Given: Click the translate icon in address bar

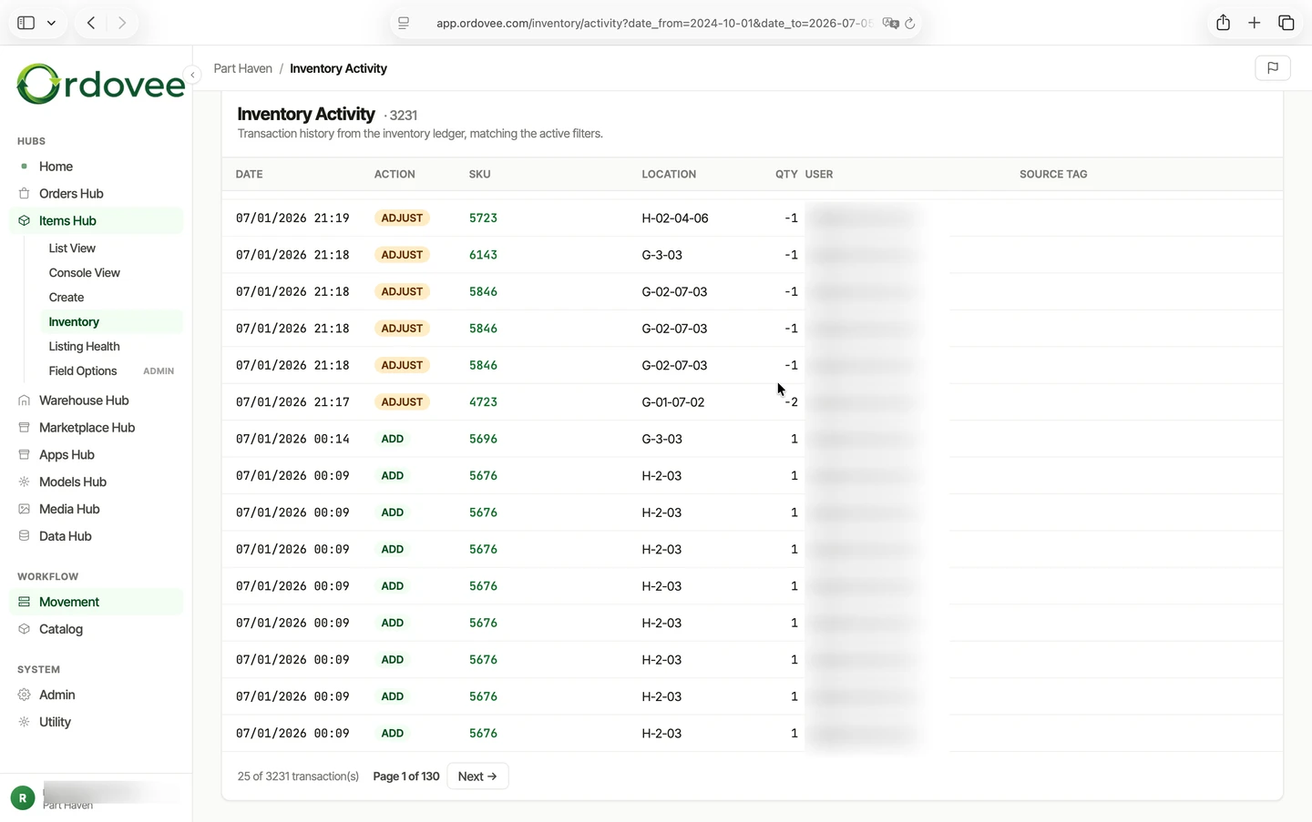Looking at the screenshot, I should tap(890, 24).
